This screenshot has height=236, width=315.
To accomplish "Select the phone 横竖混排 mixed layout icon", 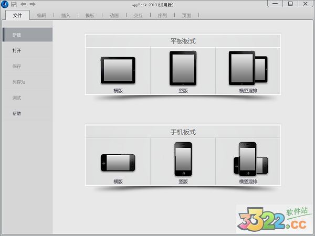I will point(251,159).
